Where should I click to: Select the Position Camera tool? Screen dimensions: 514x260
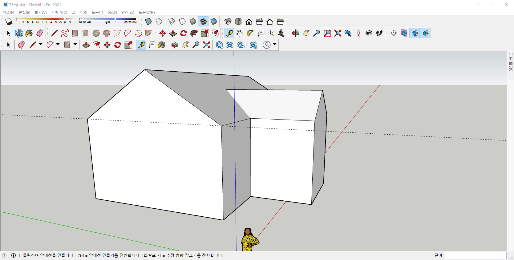358,33
